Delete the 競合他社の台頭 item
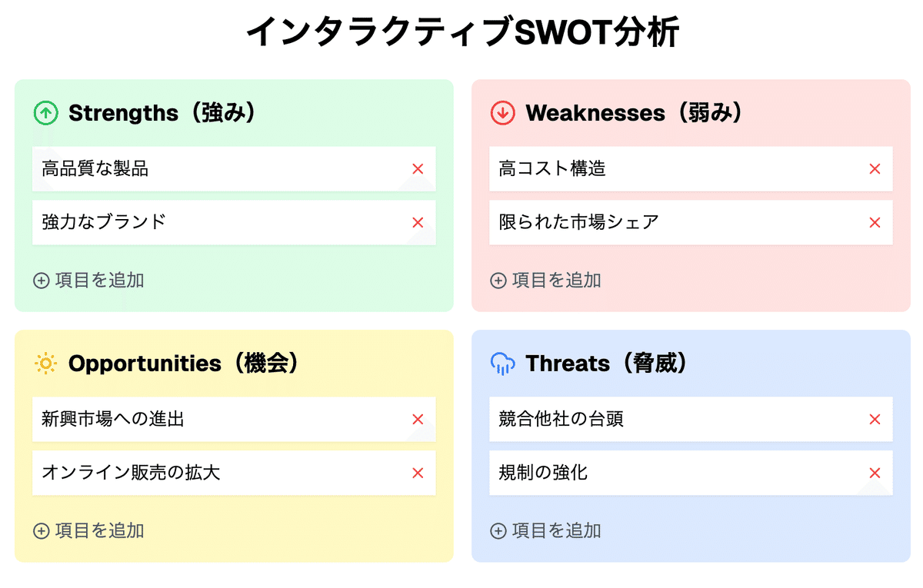This screenshot has height=588, width=923. [875, 420]
